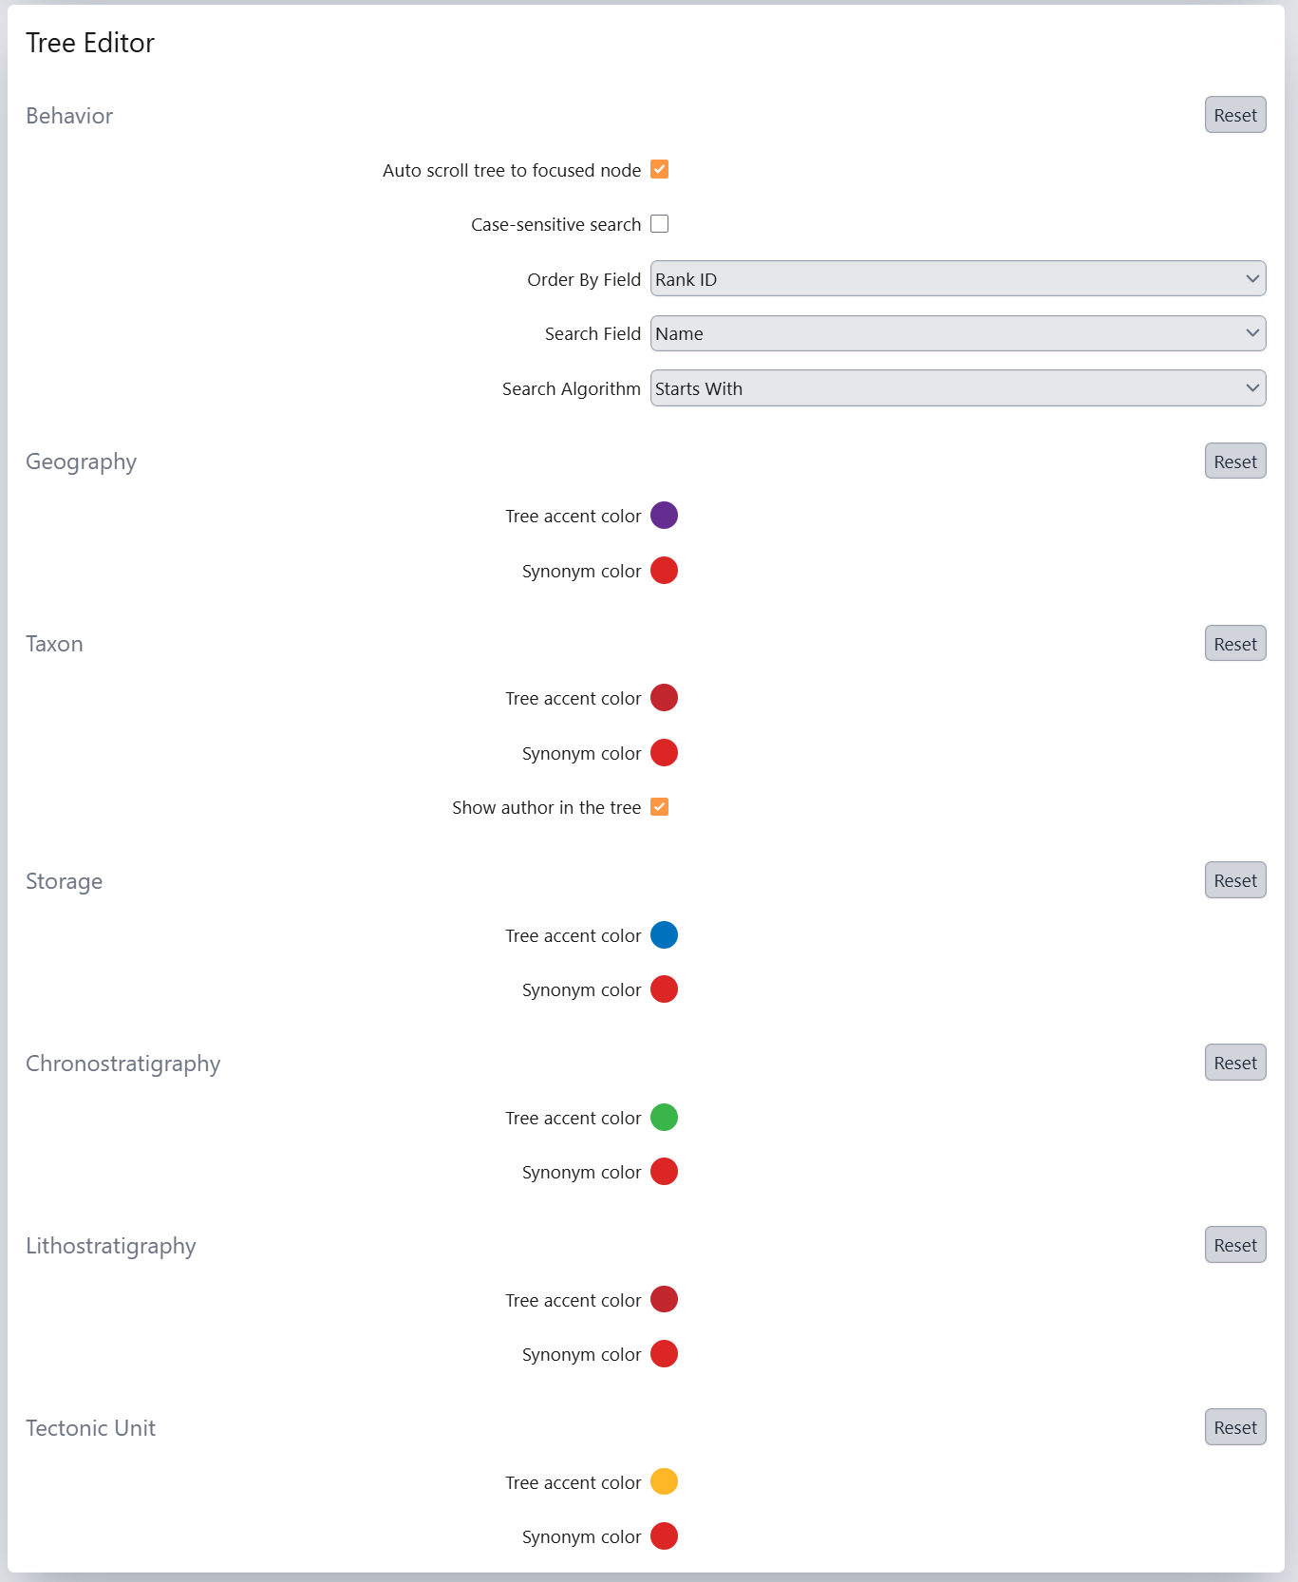Reset the Chronostratigraphy section

(x=1234, y=1063)
